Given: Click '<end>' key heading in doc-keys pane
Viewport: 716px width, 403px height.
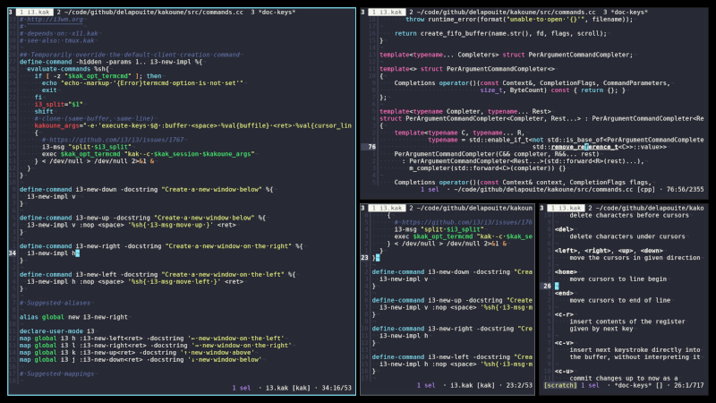Looking at the screenshot, I should [x=564, y=294].
